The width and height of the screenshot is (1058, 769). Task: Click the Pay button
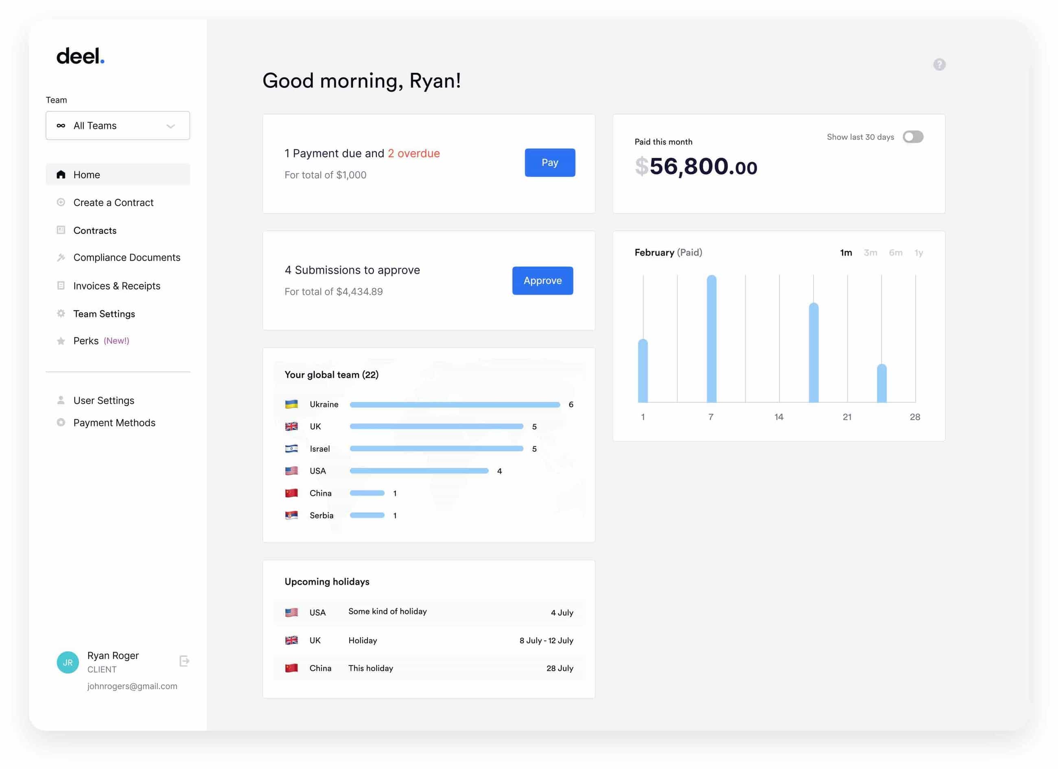(x=550, y=162)
